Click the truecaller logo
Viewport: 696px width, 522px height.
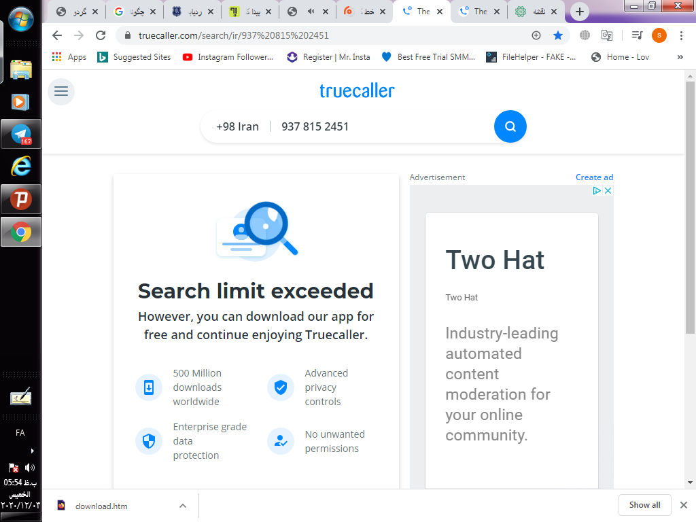click(357, 91)
